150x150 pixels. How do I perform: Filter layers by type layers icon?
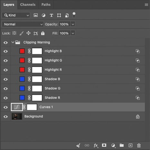(x=52, y=15)
